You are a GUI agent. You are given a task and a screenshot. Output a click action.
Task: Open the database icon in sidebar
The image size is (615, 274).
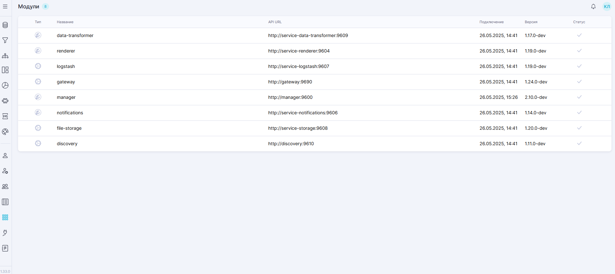coord(5,25)
